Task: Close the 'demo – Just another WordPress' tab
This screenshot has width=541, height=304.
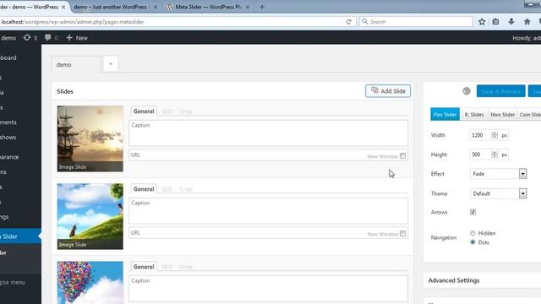Action: [x=156, y=7]
